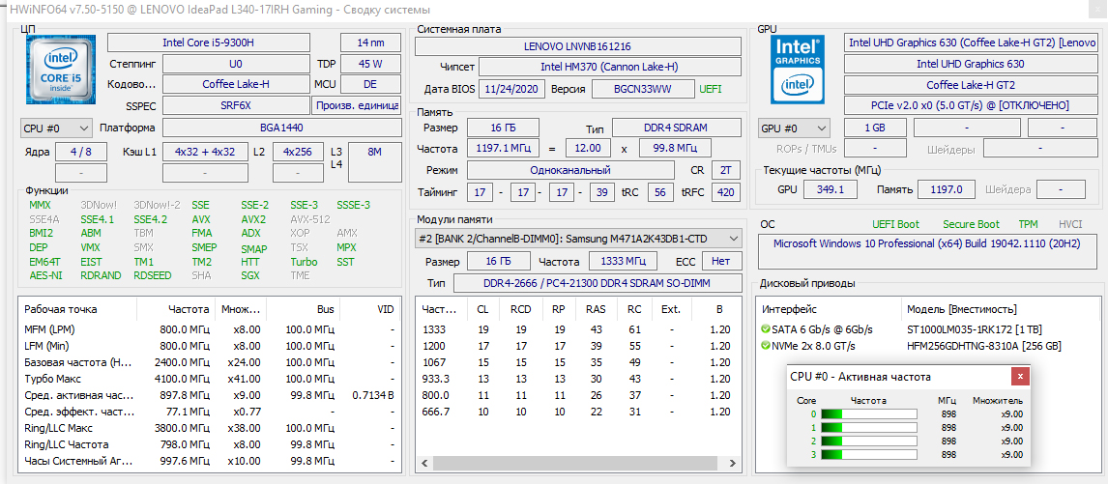Click the TDP 45 W field

tap(370, 64)
